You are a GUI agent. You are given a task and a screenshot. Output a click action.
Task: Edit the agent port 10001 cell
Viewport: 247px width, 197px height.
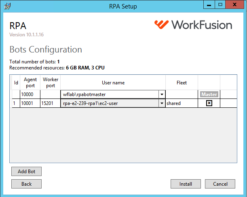click(x=30, y=103)
